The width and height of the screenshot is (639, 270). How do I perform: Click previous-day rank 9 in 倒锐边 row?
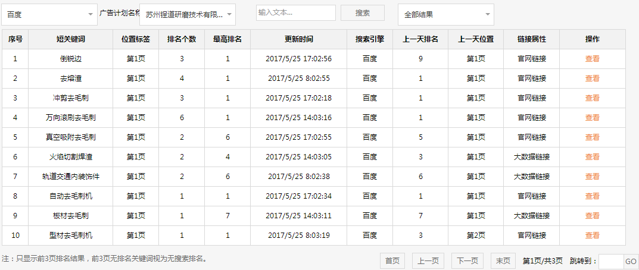tap(420, 59)
